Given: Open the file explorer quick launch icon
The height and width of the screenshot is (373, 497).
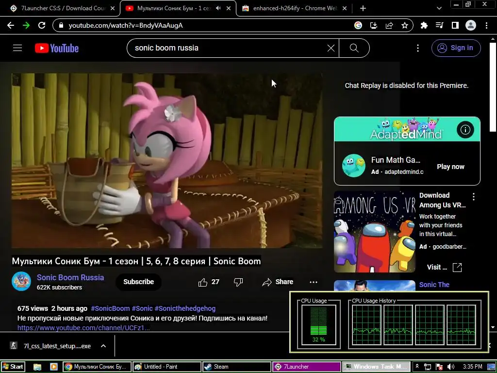Looking at the screenshot, I should 37,367.
